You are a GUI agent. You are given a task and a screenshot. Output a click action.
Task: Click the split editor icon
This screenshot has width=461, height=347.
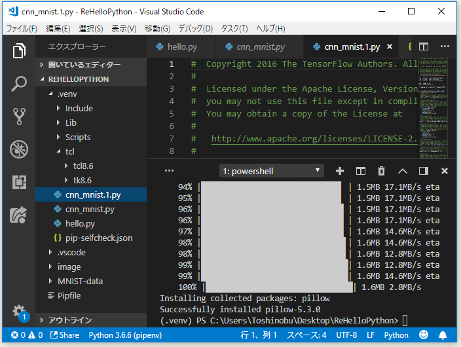click(x=424, y=46)
